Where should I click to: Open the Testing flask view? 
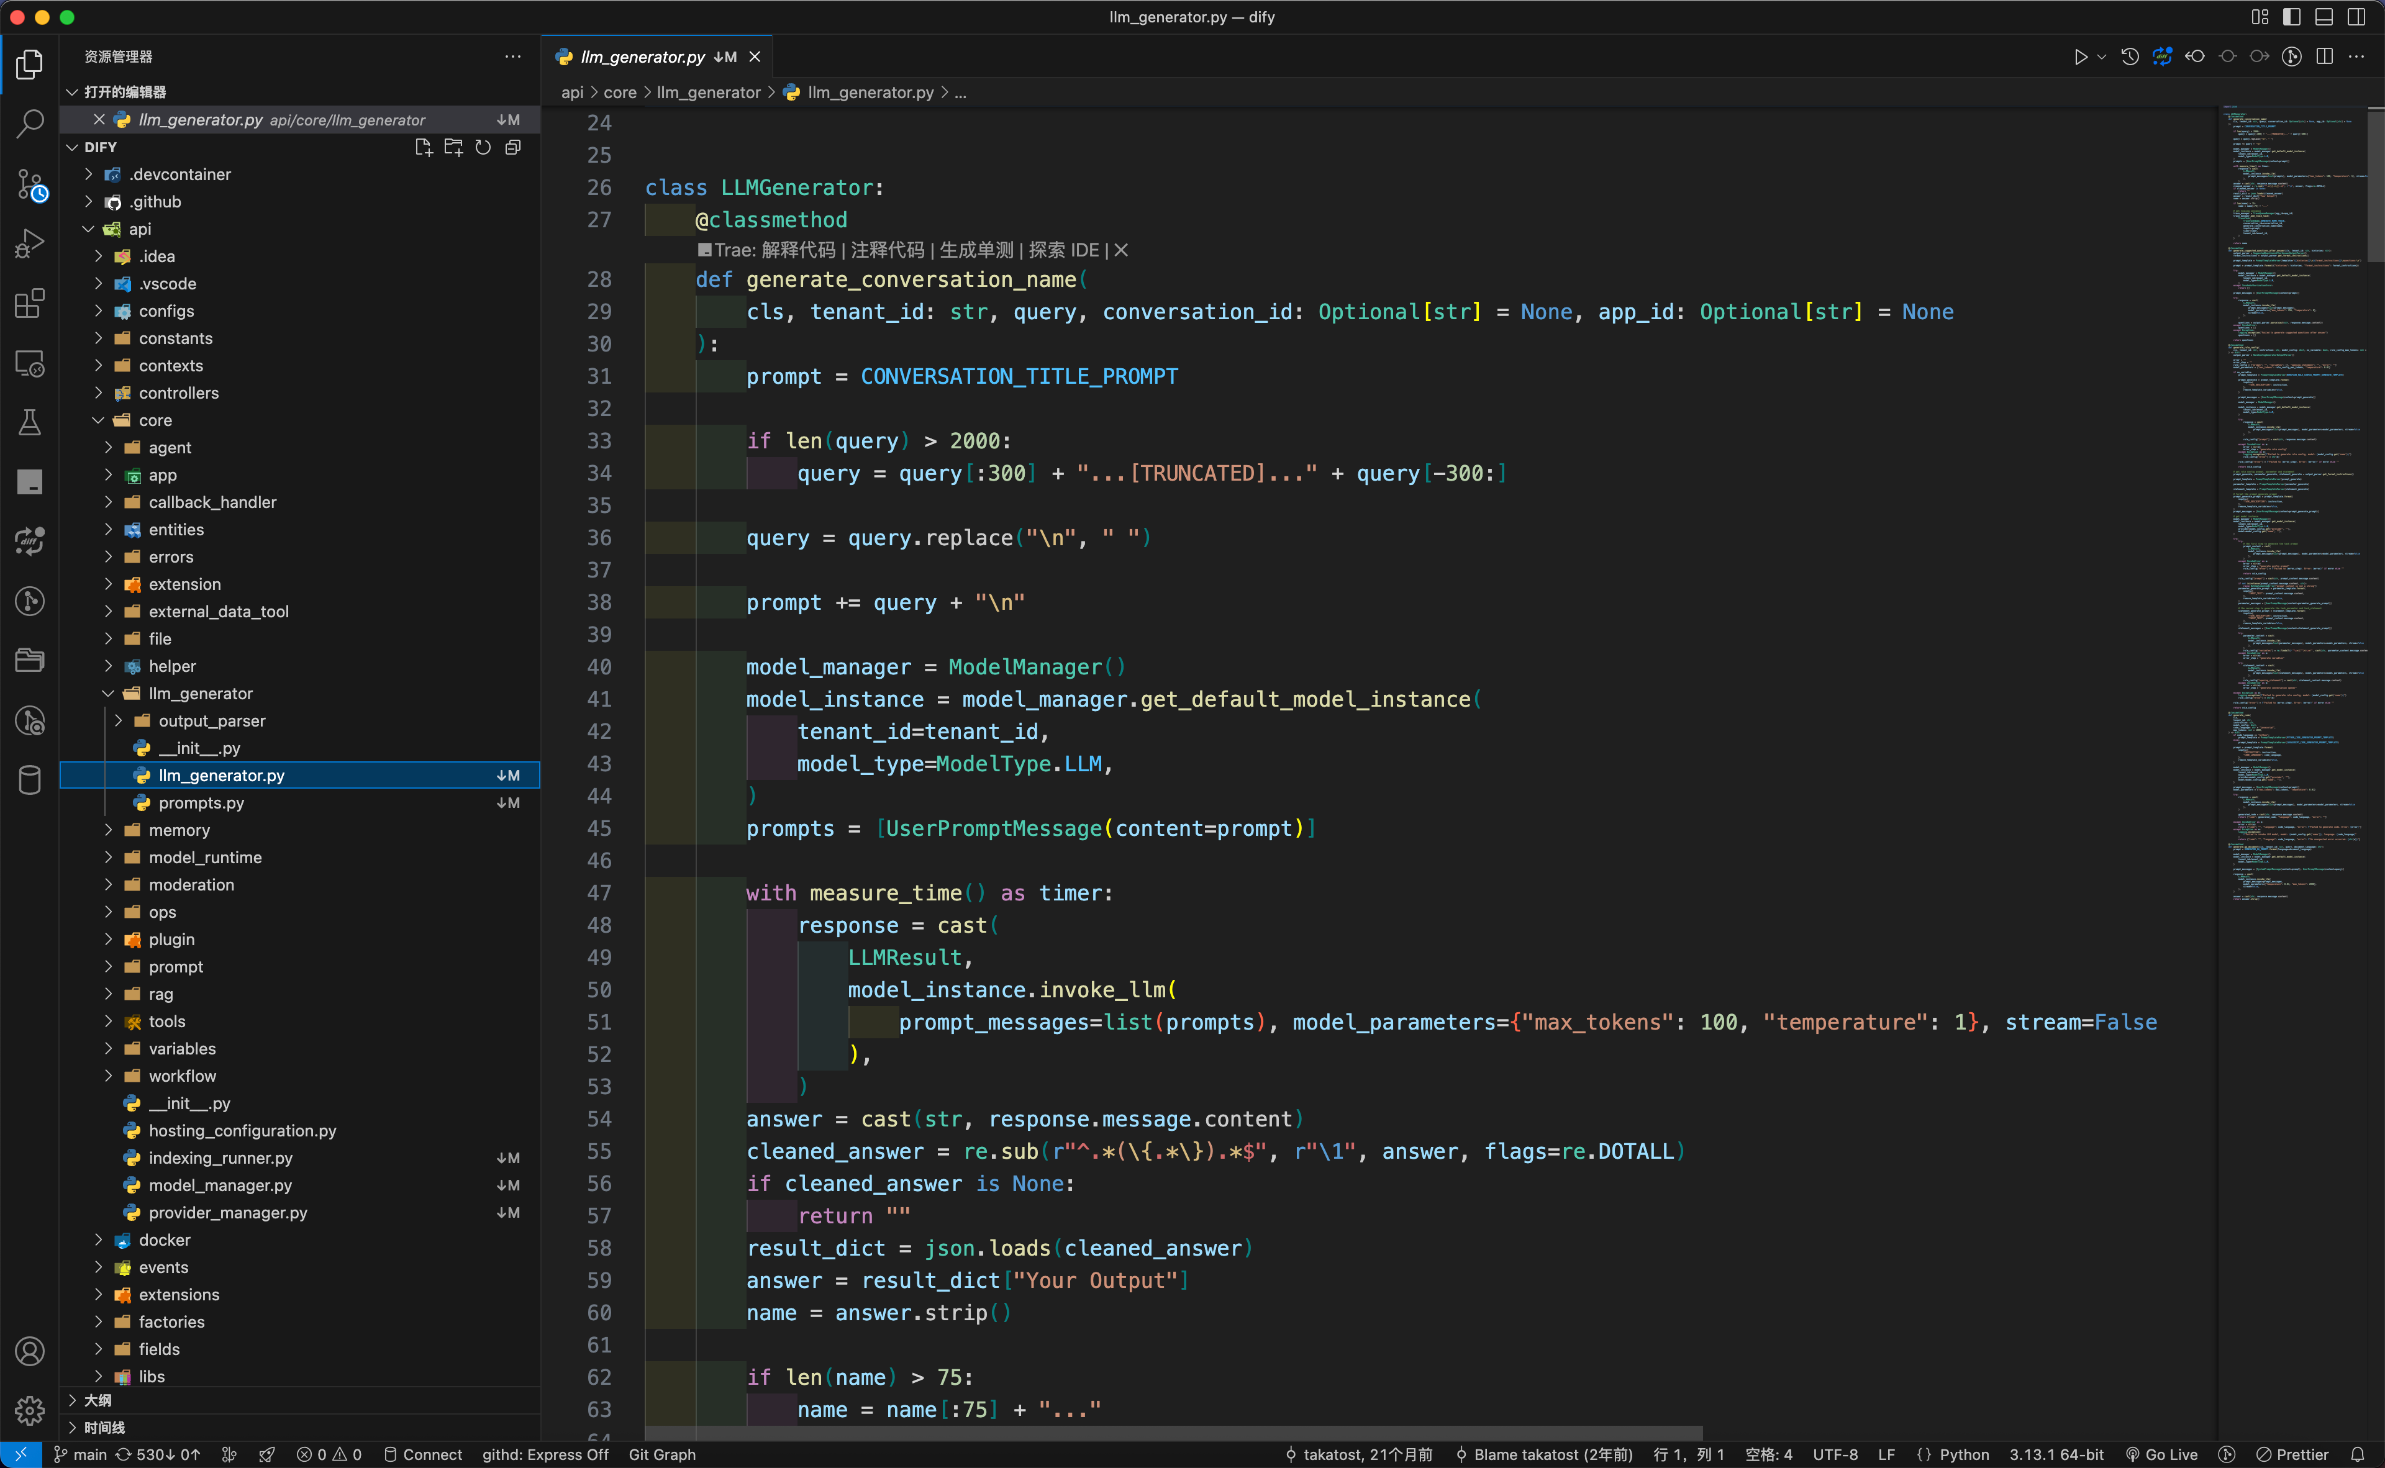point(29,422)
